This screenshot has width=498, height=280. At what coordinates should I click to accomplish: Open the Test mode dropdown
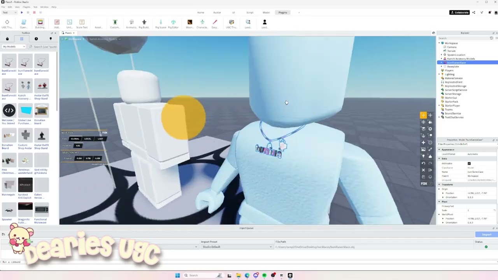pyautogui.click(x=9, y=12)
